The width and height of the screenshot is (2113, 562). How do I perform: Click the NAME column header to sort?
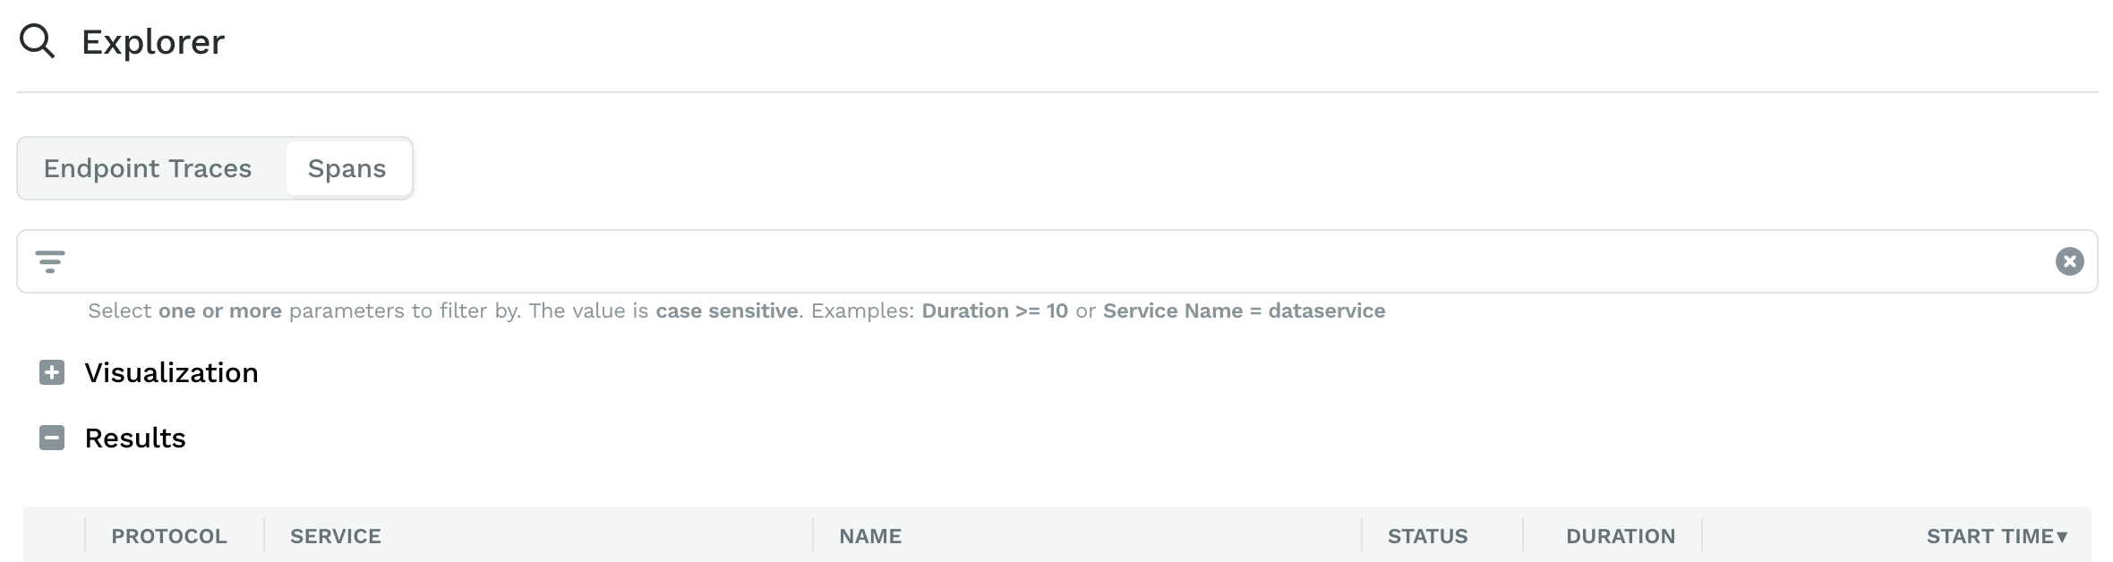point(870,535)
